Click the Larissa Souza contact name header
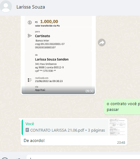Viewport: 140px width, 159px height. tap(31, 7)
